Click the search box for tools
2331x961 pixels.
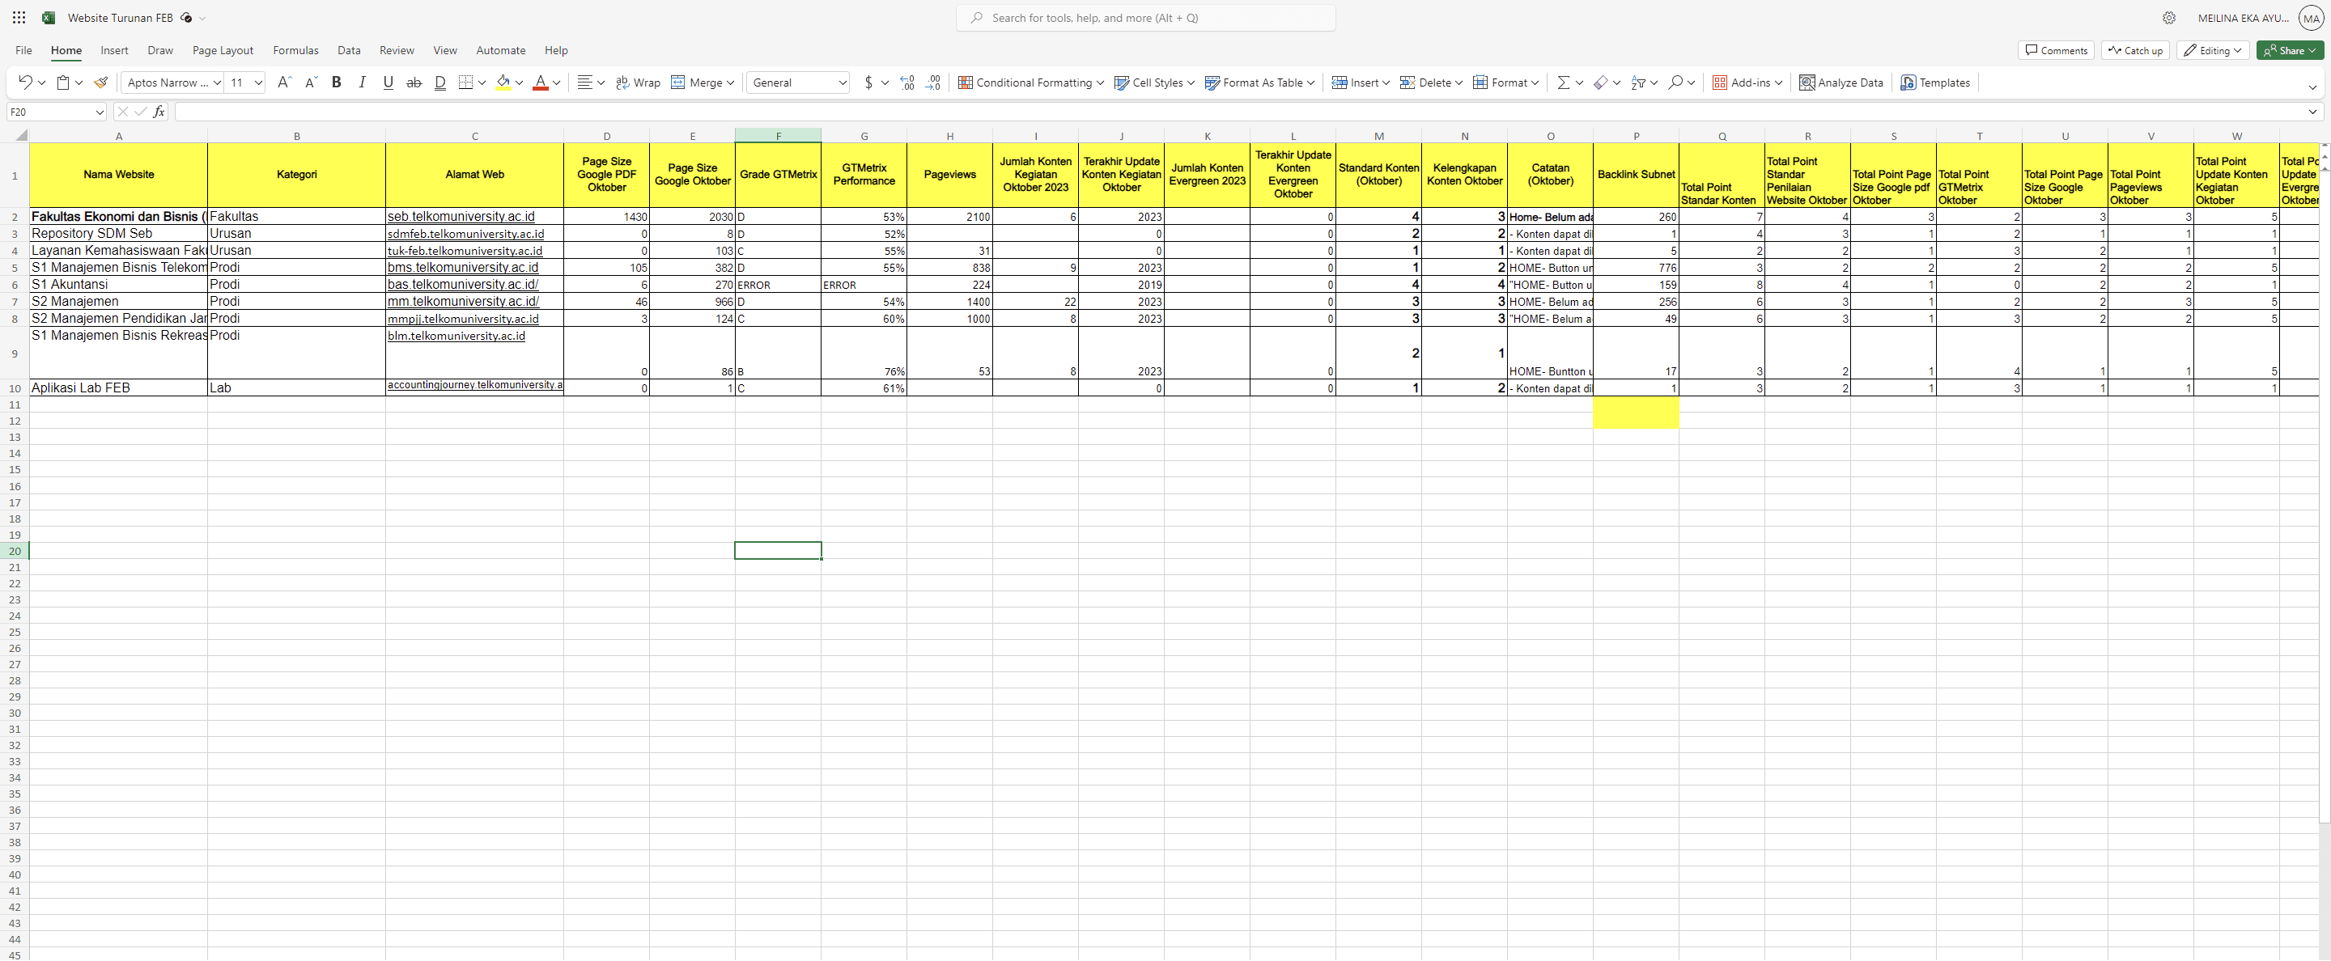[x=1145, y=18]
